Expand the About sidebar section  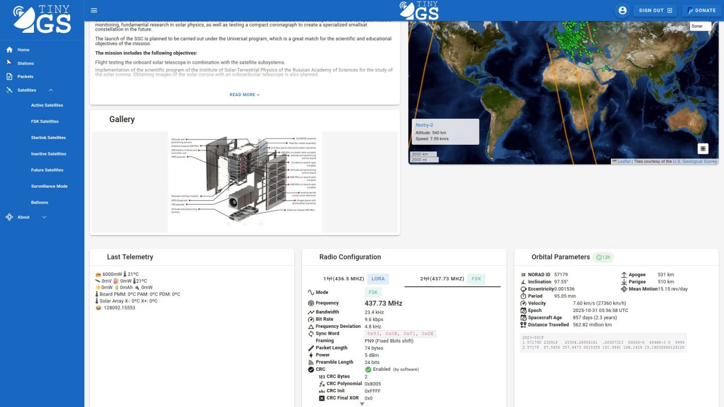[x=44, y=217]
